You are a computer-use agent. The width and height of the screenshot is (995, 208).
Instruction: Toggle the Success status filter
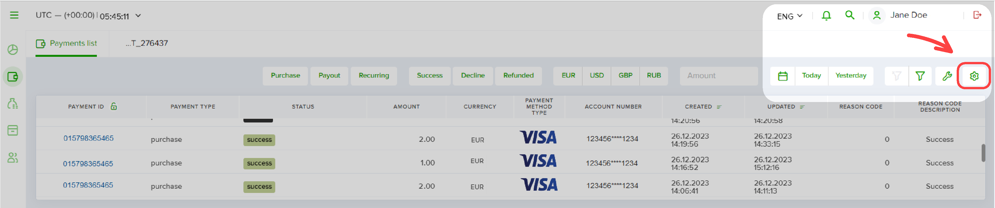click(x=429, y=76)
